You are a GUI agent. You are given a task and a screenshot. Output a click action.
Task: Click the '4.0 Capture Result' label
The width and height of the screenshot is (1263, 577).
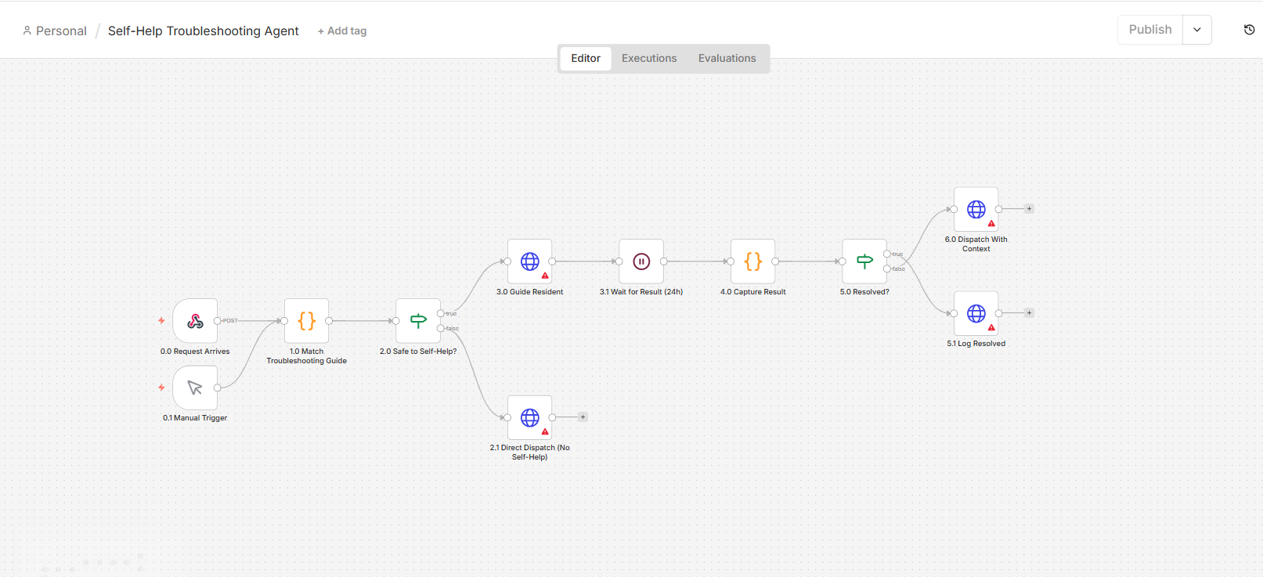pyautogui.click(x=753, y=292)
